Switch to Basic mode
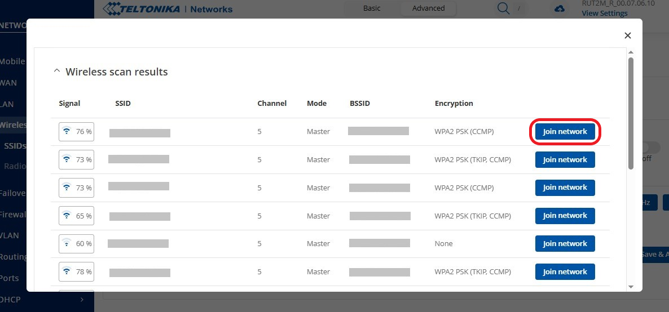 pos(372,8)
